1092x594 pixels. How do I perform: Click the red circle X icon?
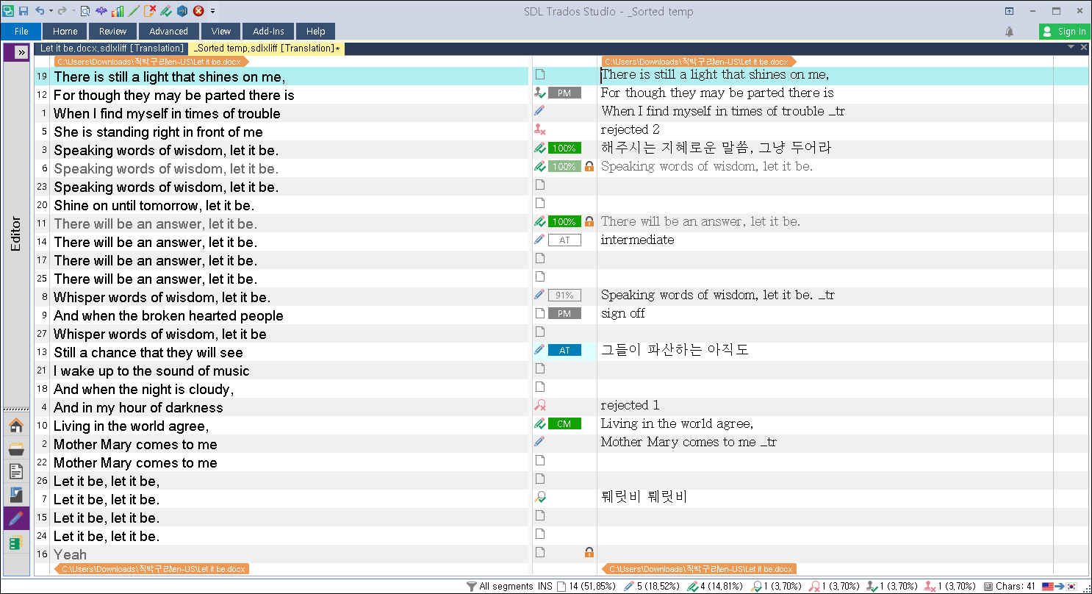(x=198, y=11)
